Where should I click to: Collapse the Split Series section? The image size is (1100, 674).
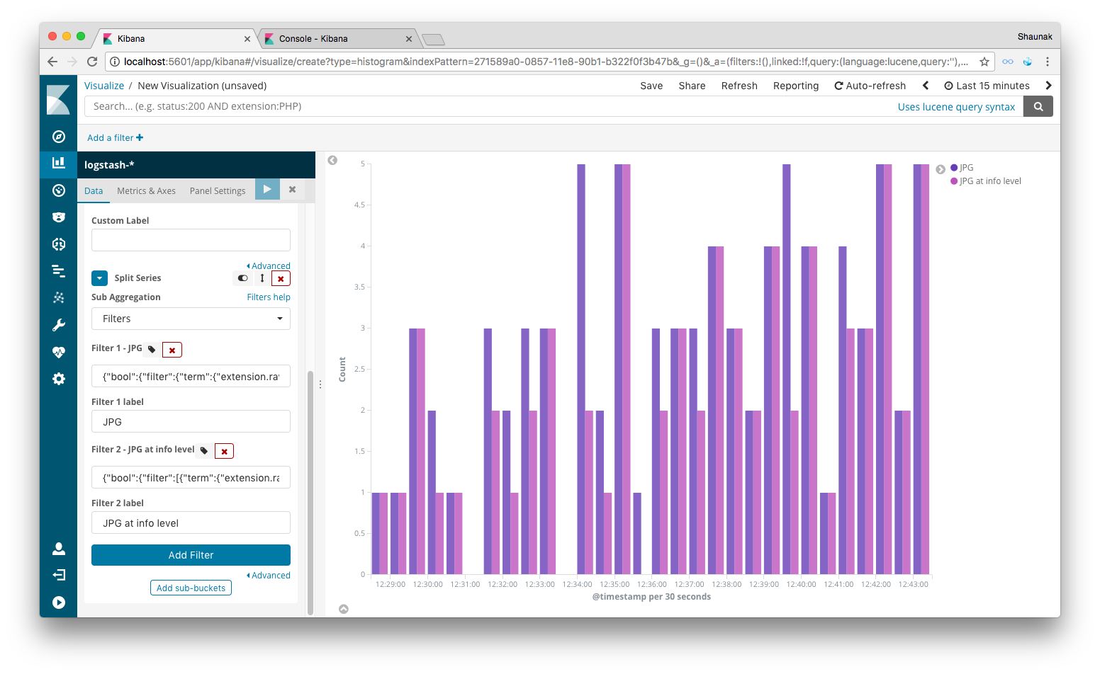coord(100,278)
